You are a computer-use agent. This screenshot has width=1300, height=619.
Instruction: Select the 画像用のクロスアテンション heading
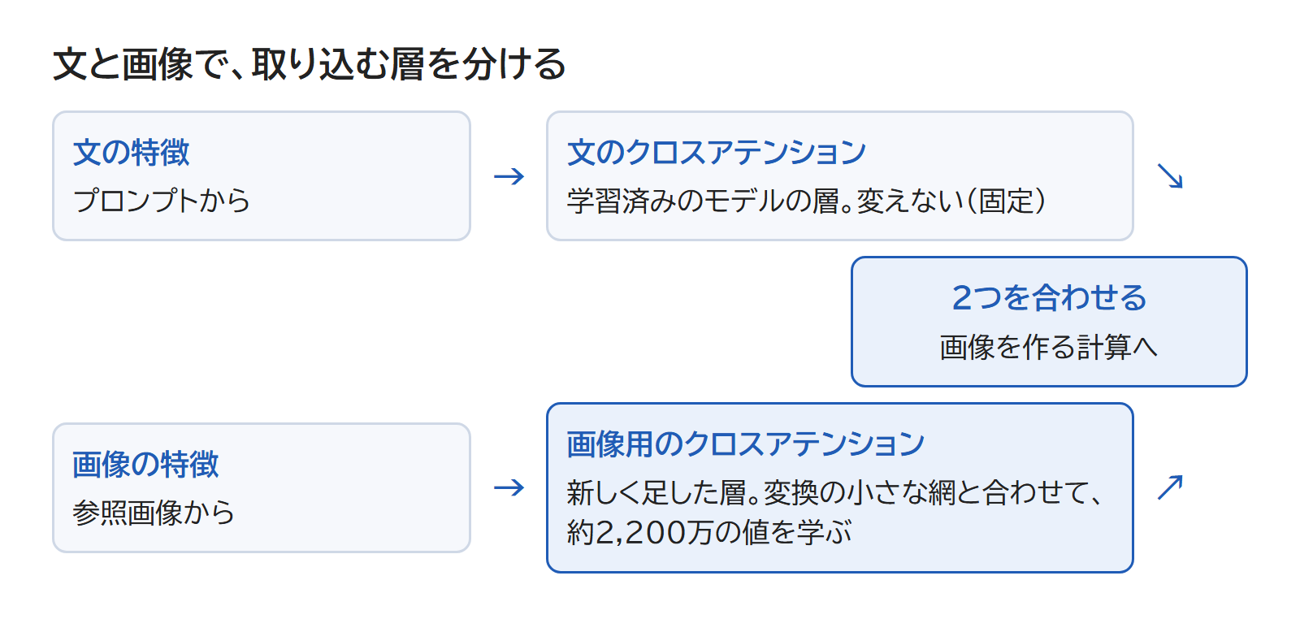746,444
